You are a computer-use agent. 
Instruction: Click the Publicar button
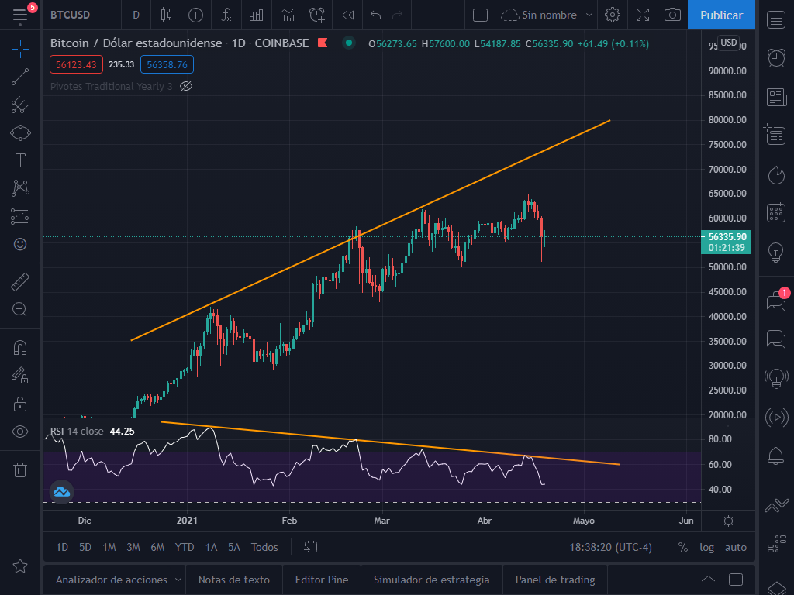coord(721,15)
